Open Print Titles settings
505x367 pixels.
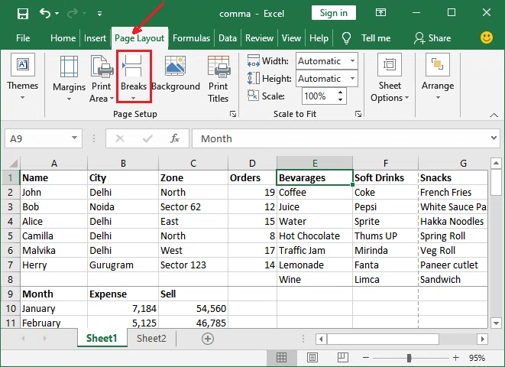click(218, 78)
